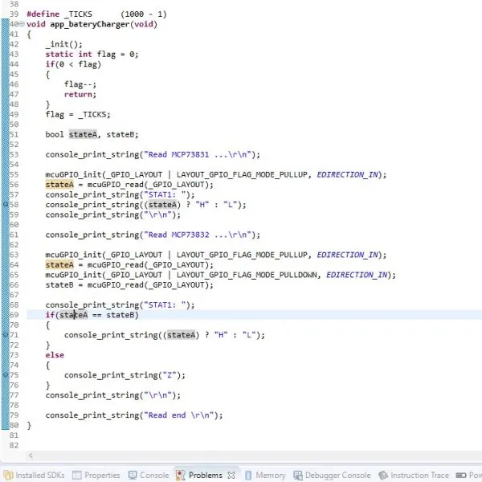
Task: Close the Problems view tab
Action: coord(231,476)
